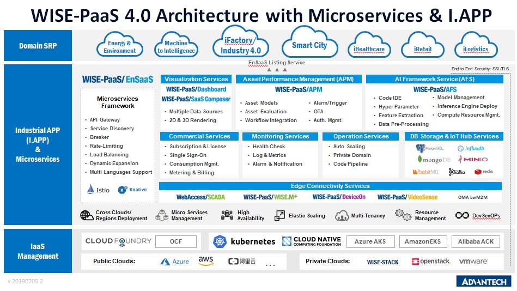Click the AmazonEKS box
Image resolution: width=517 pixels, height=291 pixels.
click(423, 241)
